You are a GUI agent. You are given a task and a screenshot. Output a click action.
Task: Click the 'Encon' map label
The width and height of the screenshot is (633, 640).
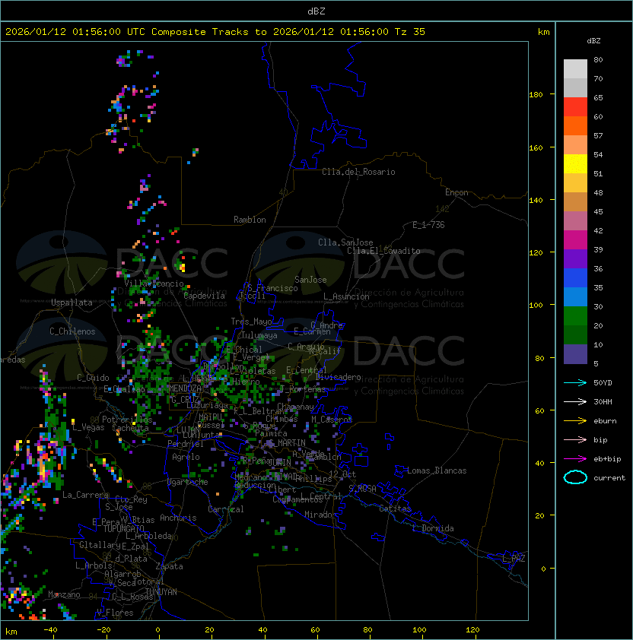[x=456, y=192]
